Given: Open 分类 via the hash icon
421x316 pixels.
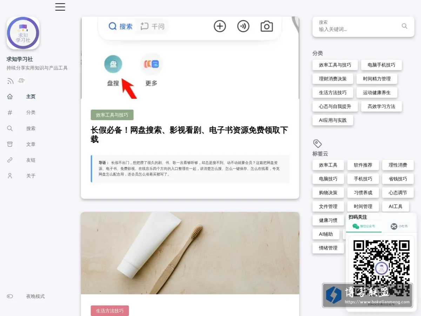Looking at the screenshot, I should tap(10, 112).
